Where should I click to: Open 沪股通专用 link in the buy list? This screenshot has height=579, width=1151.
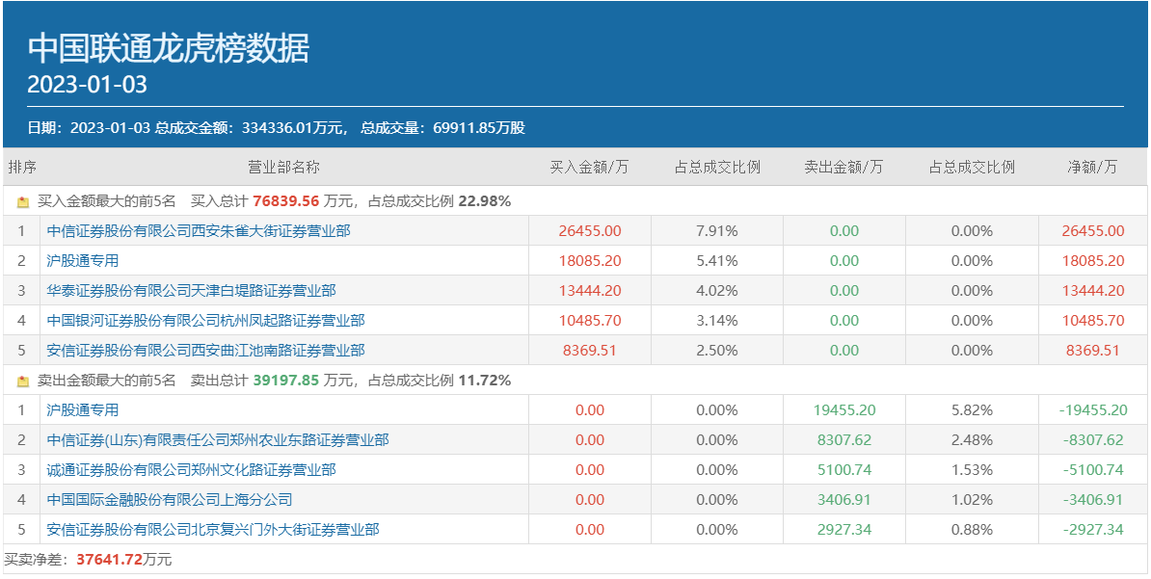(x=83, y=261)
